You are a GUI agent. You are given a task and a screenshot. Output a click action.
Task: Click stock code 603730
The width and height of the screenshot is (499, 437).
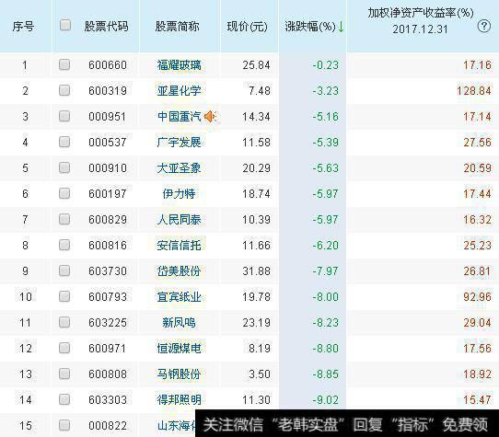(x=108, y=271)
